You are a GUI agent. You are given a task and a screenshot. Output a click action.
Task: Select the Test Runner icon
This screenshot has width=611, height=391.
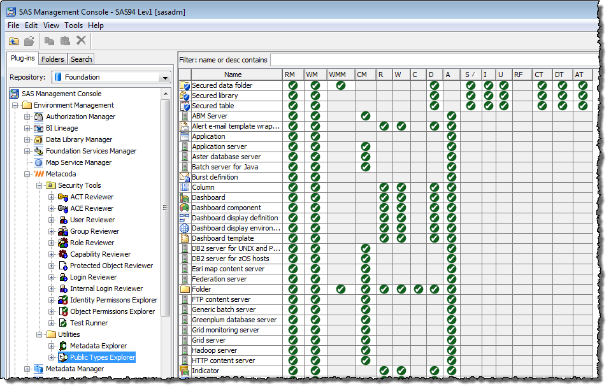[x=63, y=323]
